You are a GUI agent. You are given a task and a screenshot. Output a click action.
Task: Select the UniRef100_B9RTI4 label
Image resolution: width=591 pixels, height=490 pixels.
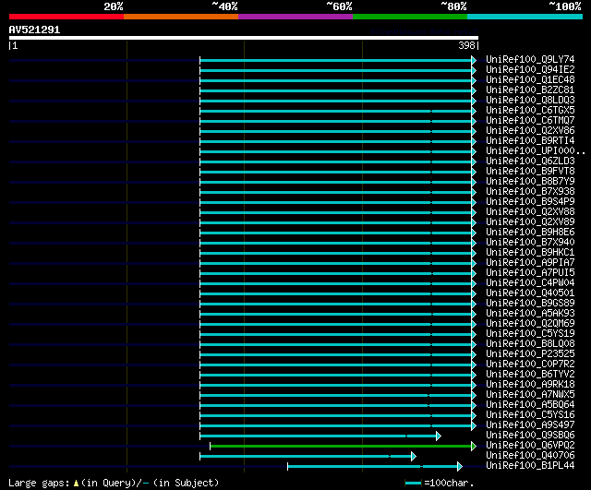[x=530, y=141]
